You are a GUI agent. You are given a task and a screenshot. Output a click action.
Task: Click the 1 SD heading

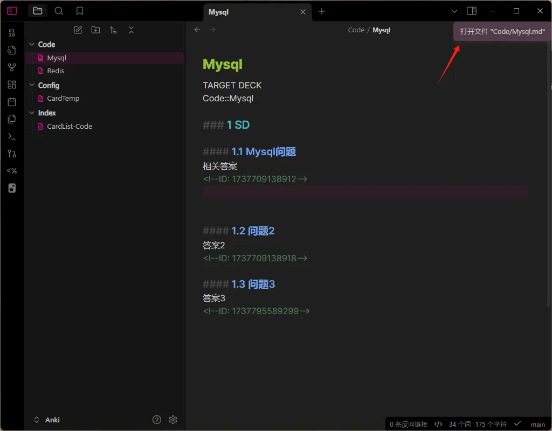pyautogui.click(x=238, y=125)
